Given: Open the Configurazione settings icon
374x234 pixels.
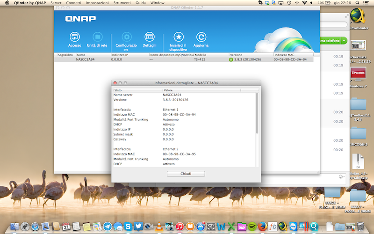Looking at the screenshot, I should pos(126,37).
